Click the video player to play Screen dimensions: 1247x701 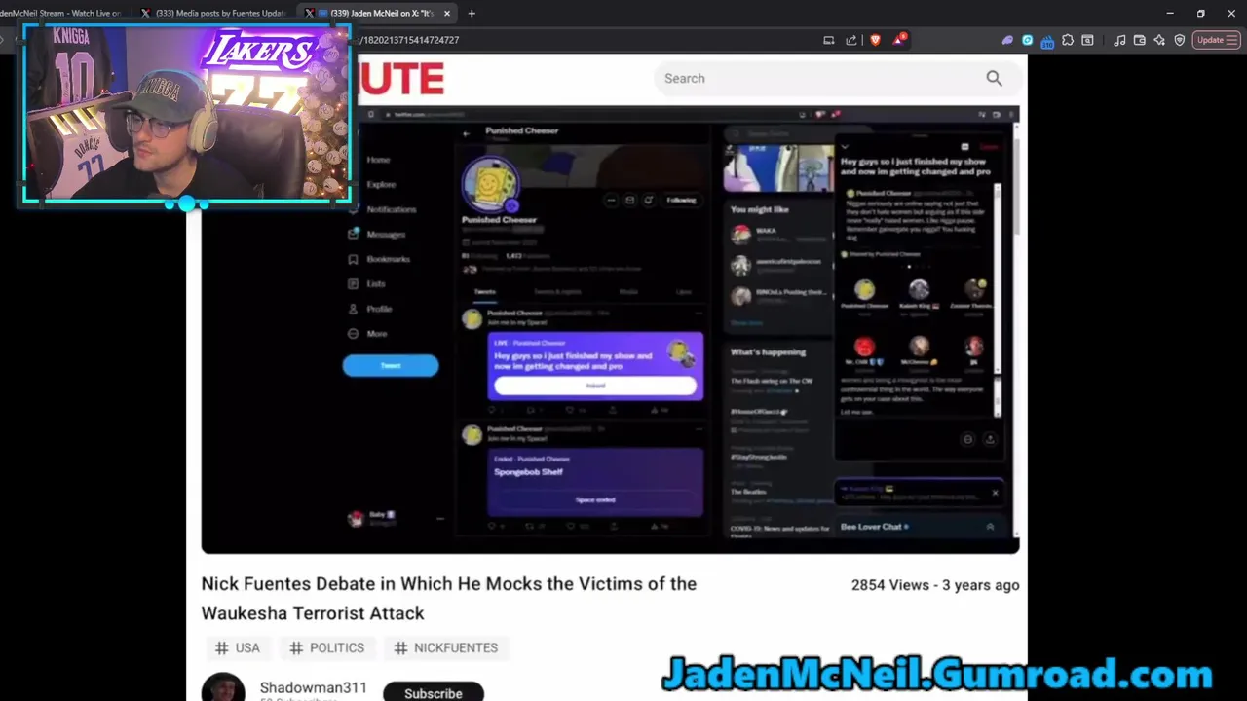click(610, 329)
